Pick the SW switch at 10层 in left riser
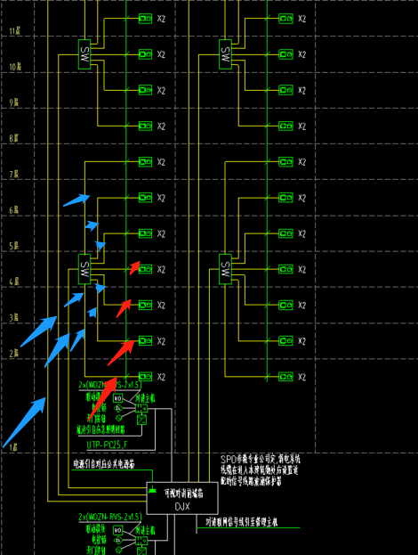 click(x=84, y=54)
